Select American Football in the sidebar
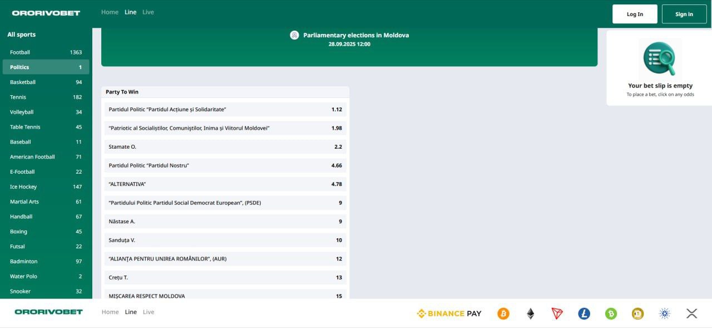Screen dimensions: 712x329 (46, 157)
